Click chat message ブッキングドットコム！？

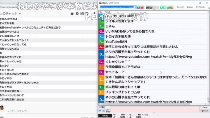[x=14, y=40]
